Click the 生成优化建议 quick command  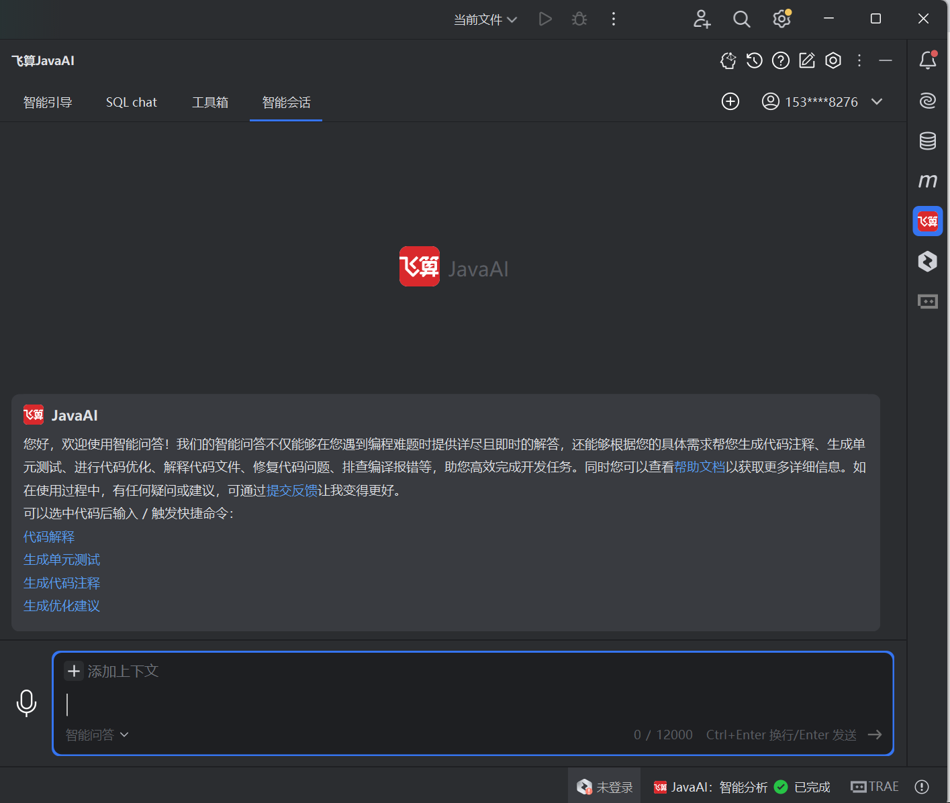pyautogui.click(x=62, y=606)
